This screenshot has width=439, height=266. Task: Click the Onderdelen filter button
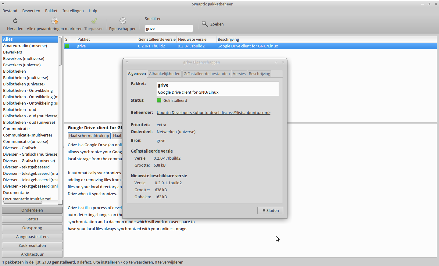32,210
